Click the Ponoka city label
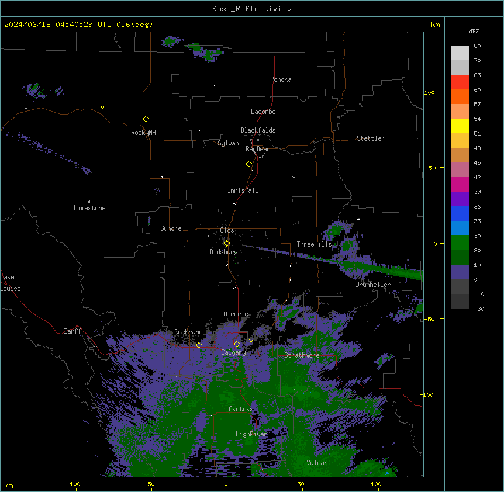This screenshot has width=504, height=492. click(281, 79)
